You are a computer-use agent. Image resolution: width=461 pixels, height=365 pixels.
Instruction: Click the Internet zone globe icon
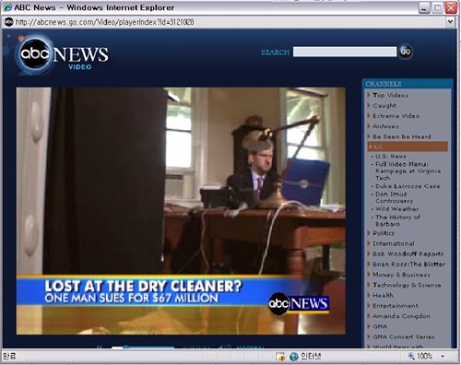(x=294, y=357)
